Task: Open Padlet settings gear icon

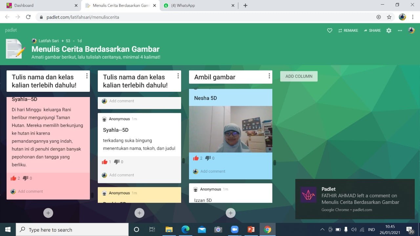Action: (389, 30)
